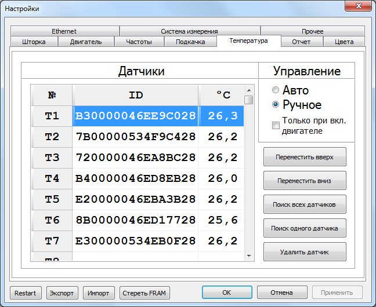Image resolution: width=376 pixels, height=307 pixels.
Task: Click scrollbar down arrow in sensors table
Action: pyautogui.click(x=249, y=256)
